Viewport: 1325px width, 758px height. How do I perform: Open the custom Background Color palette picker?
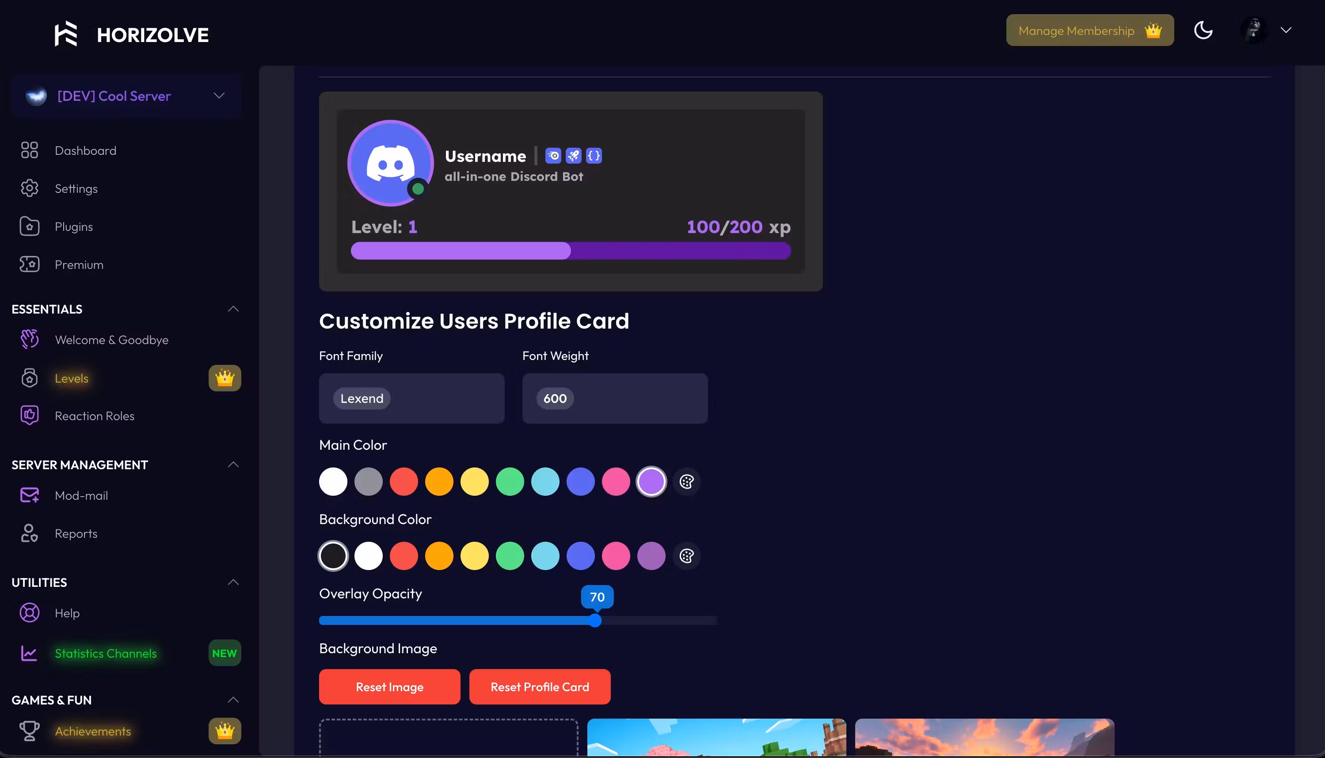coord(686,556)
